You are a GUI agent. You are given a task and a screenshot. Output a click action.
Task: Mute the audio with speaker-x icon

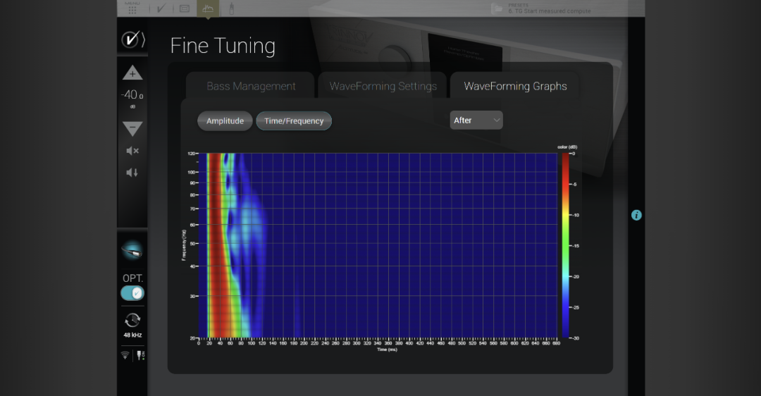(132, 151)
